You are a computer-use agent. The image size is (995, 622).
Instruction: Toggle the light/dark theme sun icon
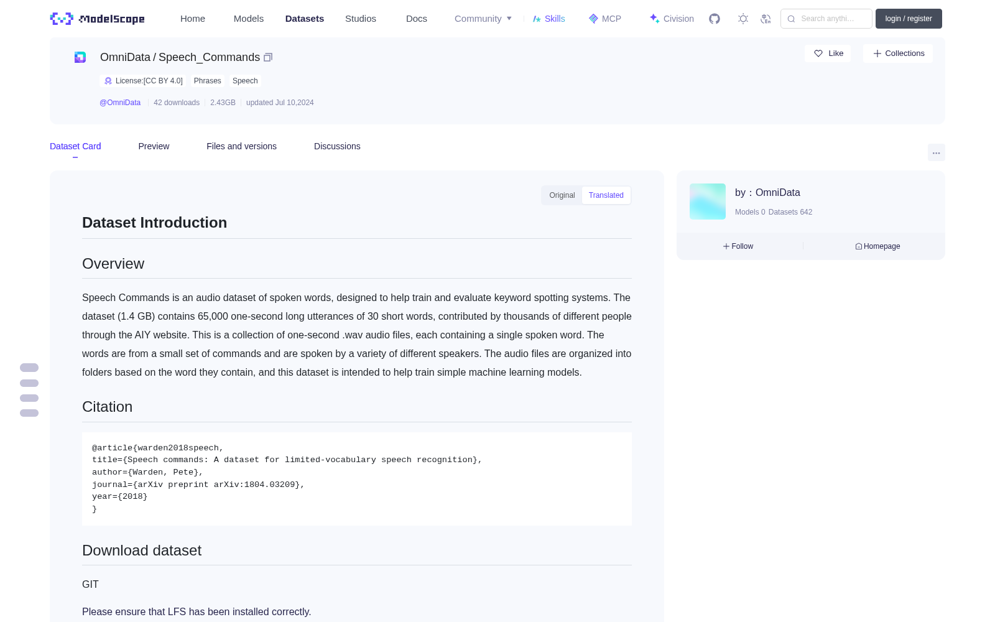pyautogui.click(x=743, y=19)
